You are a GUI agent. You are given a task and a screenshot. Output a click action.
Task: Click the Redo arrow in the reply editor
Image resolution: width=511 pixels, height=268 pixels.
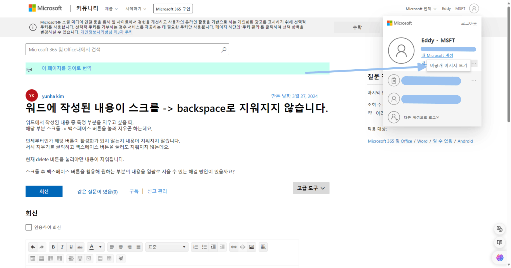tap(42, 247)
